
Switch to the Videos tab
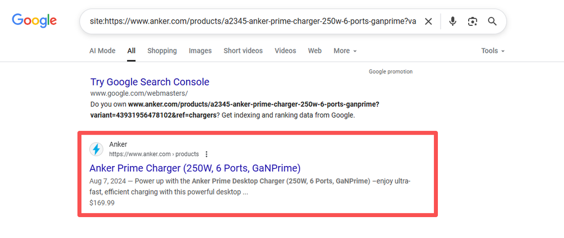285,51
